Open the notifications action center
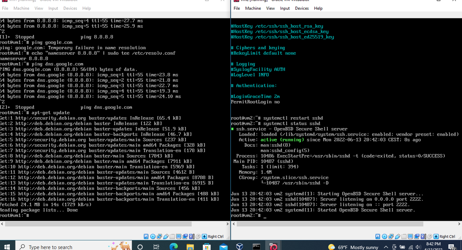462x250 pixels. (x=452, y=247)
